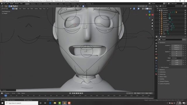Switch to the Modeling workspace tab
Screen dimensions: 187x105
[x=33, y=4]
